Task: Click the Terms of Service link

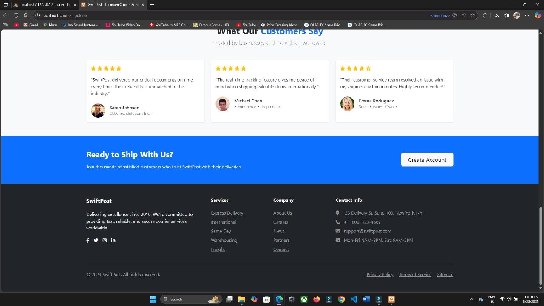Action: pos(415,275)
